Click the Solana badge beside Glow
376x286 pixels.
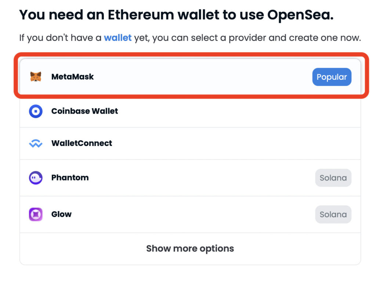(333, 214)
